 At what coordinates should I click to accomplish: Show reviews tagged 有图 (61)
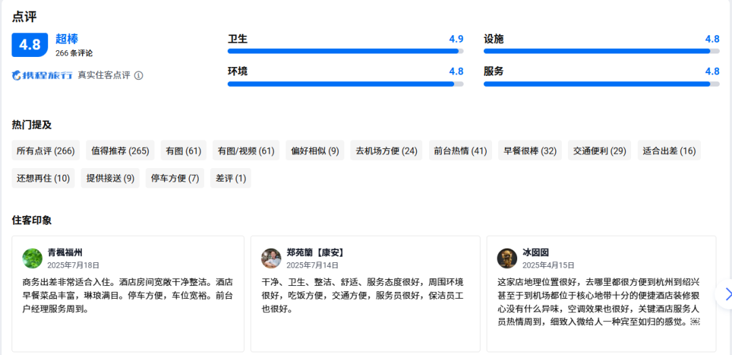184,150
